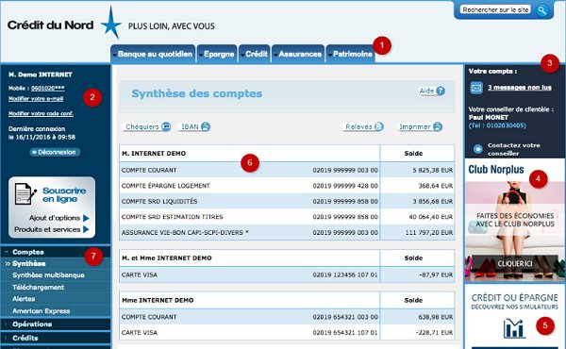Click the COMPTE COURANT row with 638,98 EUR
This screenshot has height=349, width=566.
pos(287,317)
